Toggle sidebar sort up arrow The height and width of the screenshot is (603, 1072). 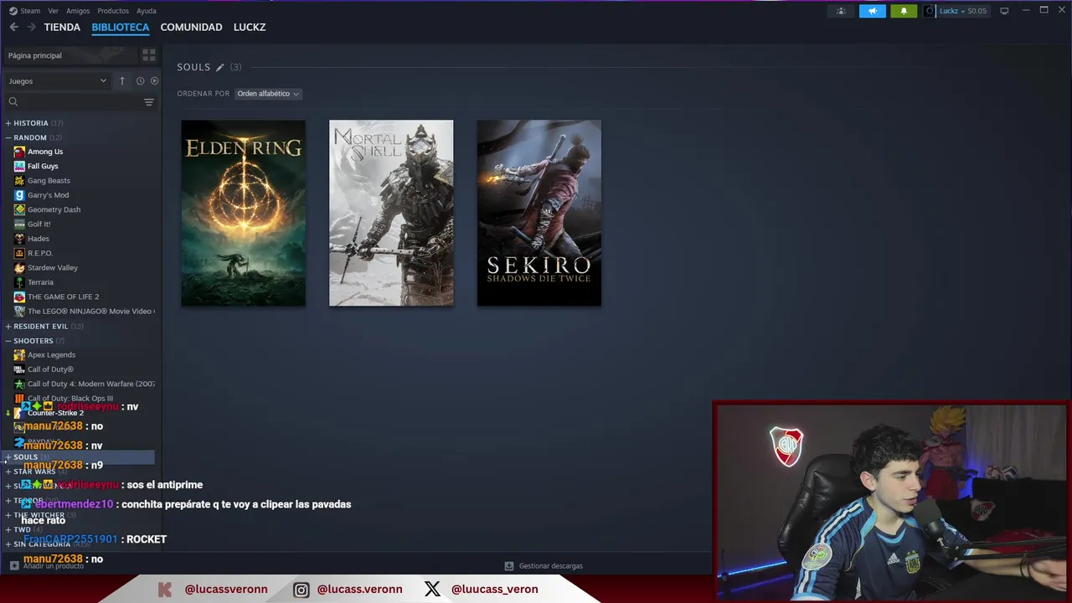click(x=121, y=81)
